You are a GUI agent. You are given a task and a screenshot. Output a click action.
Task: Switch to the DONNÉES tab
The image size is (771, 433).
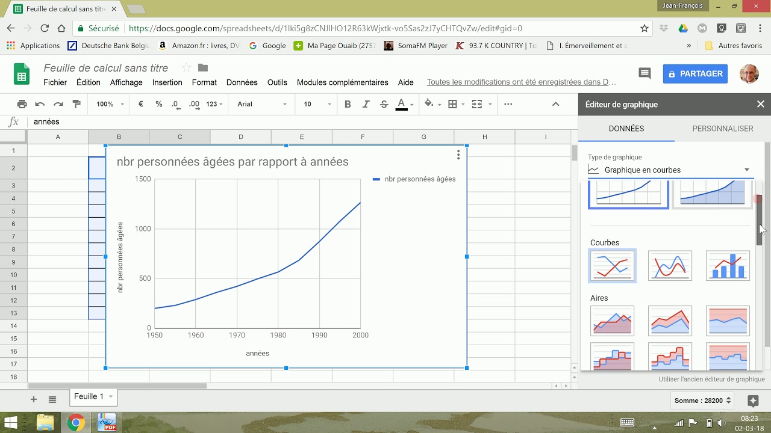tap(626, 129)
